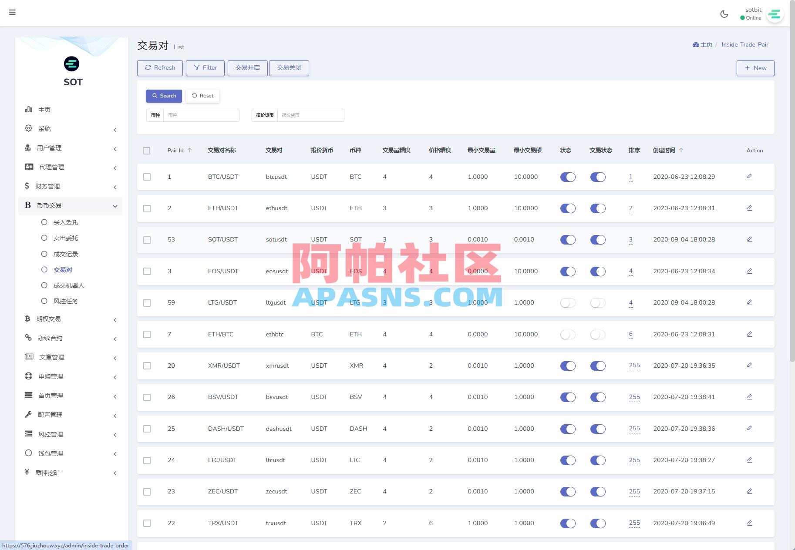The width and height of the screenshot is (795, 550).
Task: Click the 币种 search input field
Action: tap(201, 115)
